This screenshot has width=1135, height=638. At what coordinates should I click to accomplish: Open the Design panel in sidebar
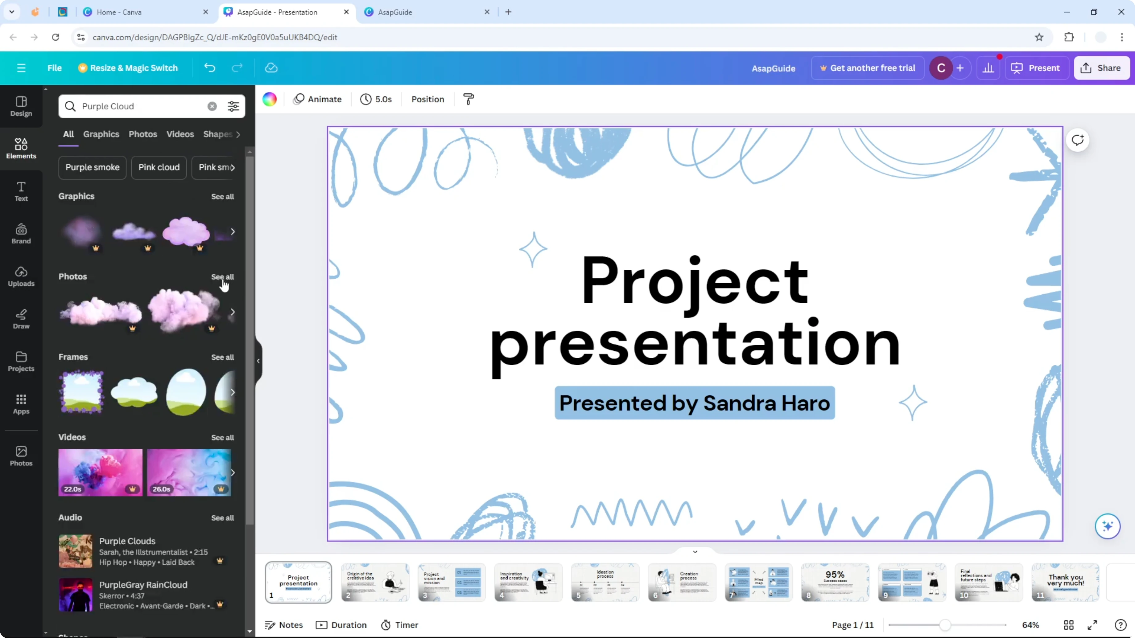pyautogui.click(x=21, y=106)
